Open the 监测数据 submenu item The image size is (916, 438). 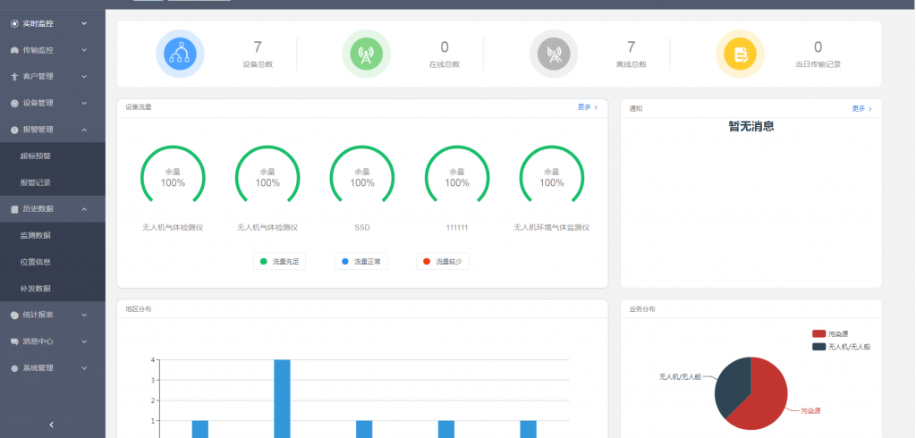[x=36, y=235]
